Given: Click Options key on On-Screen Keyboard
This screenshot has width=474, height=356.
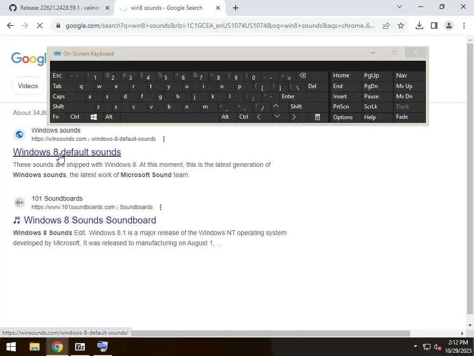Looking at the screenshot, I should coord(346,117).
